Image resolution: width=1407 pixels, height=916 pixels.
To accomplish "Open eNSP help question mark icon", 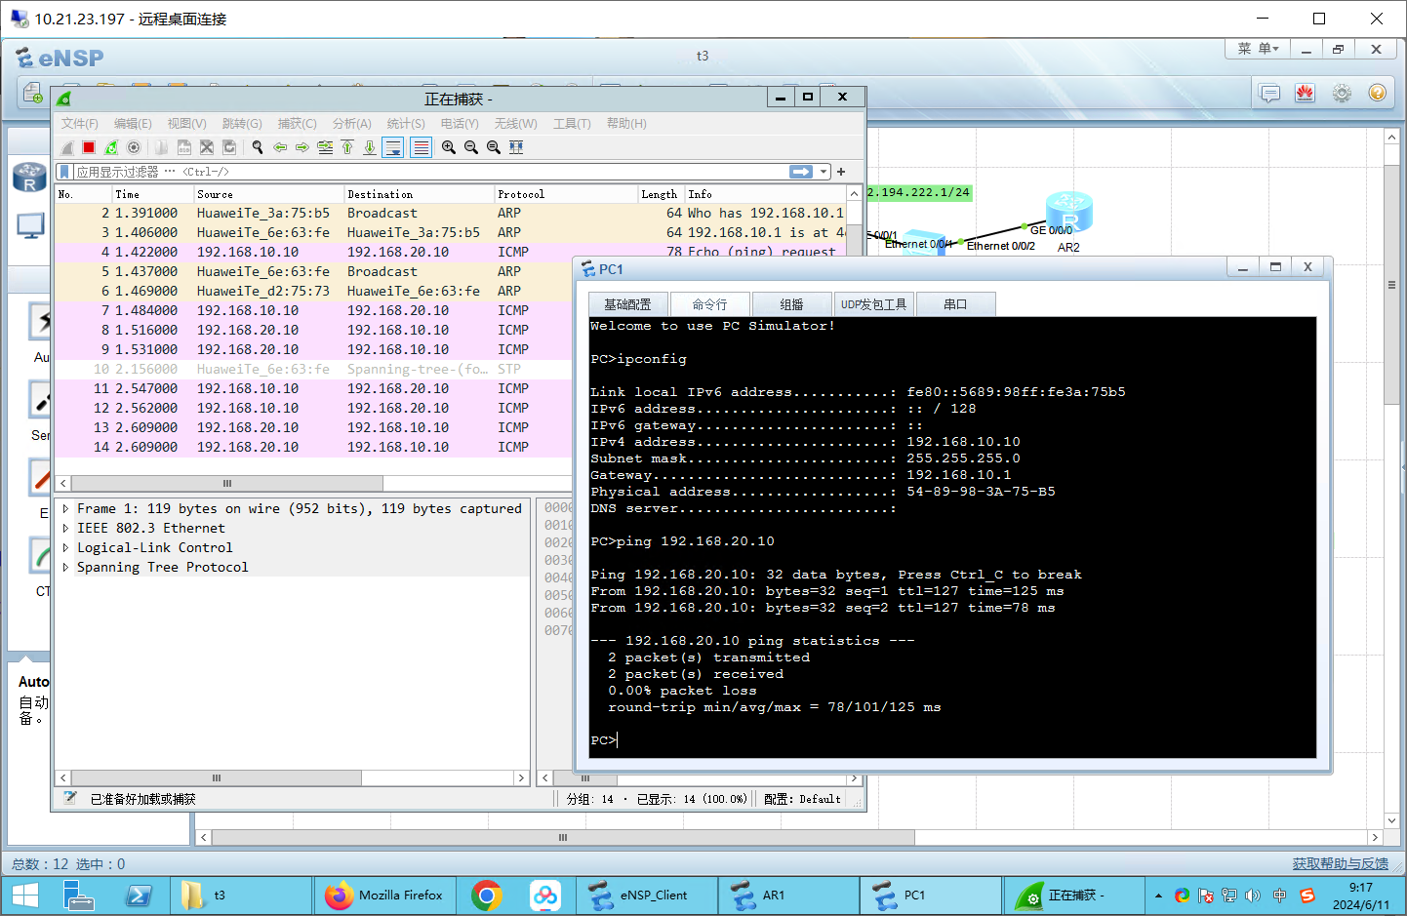I will pyautogui.click(x=1377, y=93).
